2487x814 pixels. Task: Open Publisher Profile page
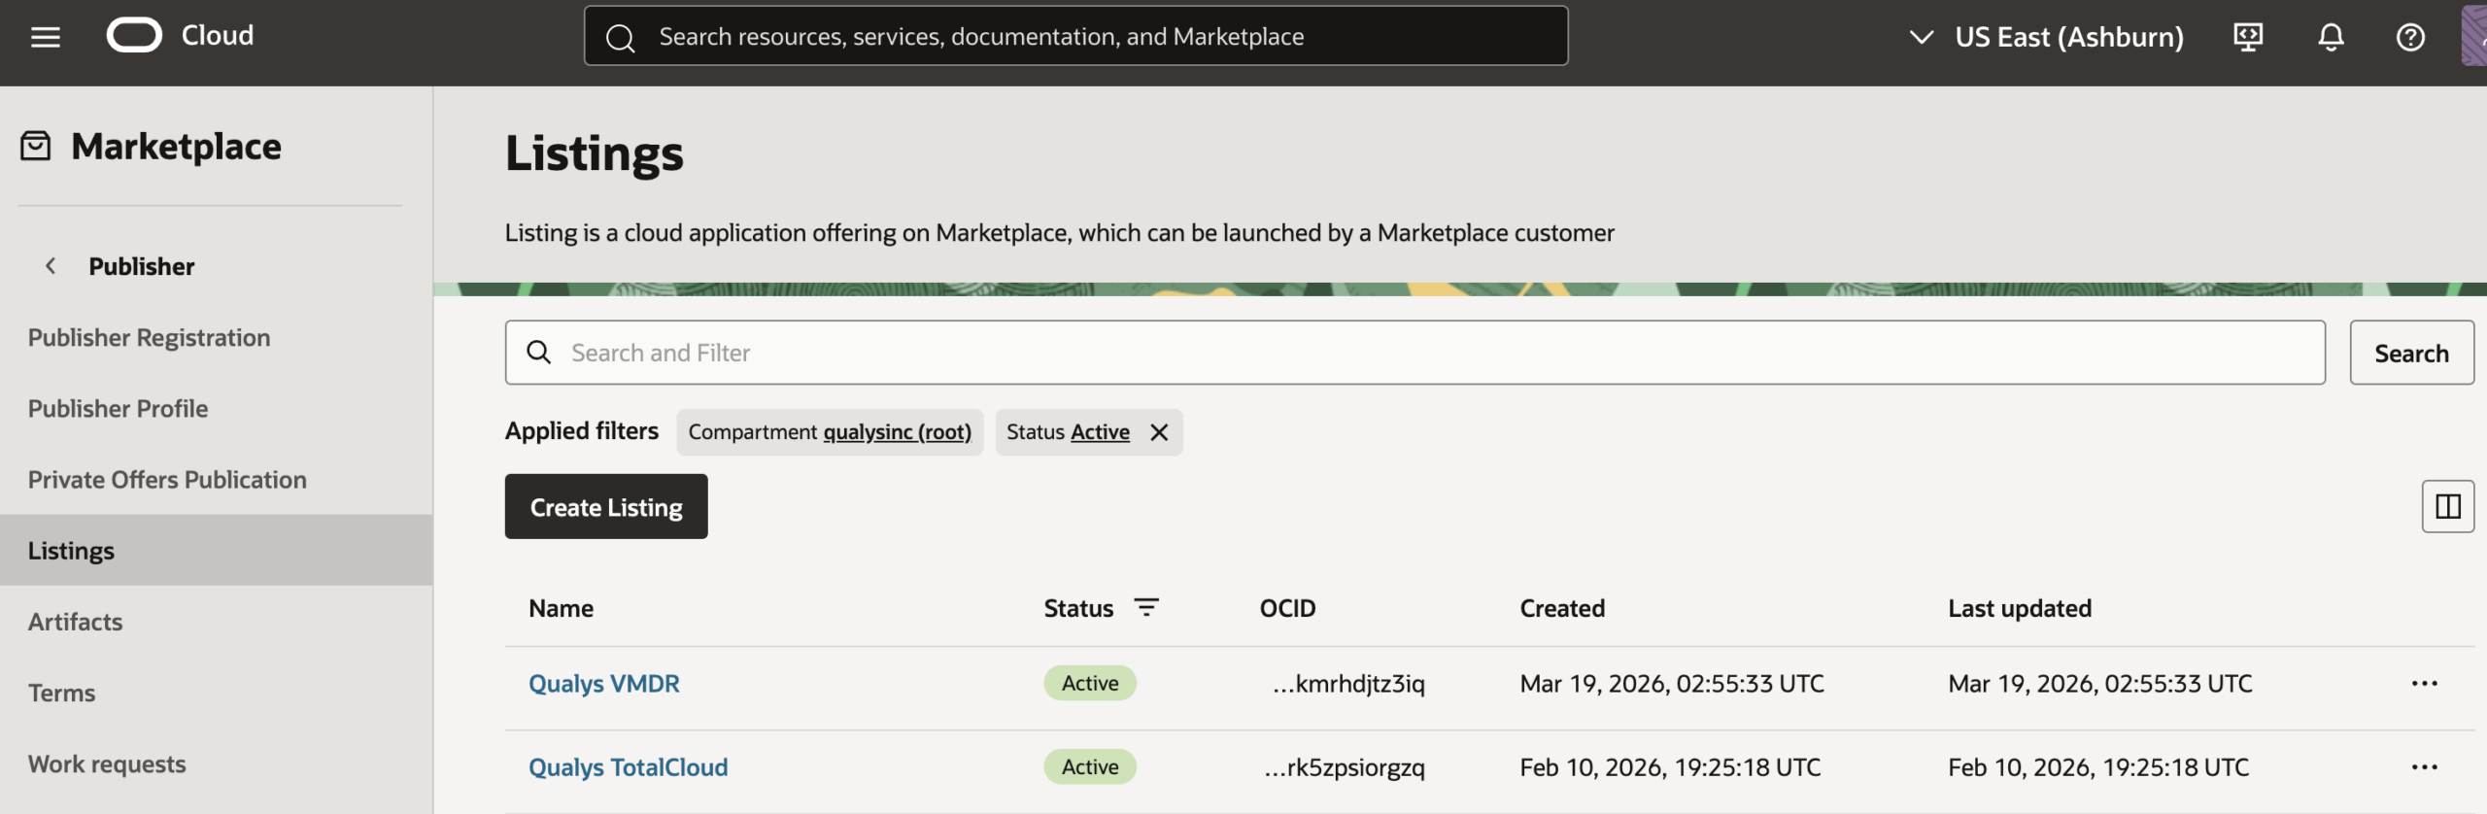[x=118, y=408]
